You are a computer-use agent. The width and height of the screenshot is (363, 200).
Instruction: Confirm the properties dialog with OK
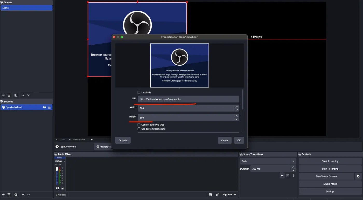239,140
